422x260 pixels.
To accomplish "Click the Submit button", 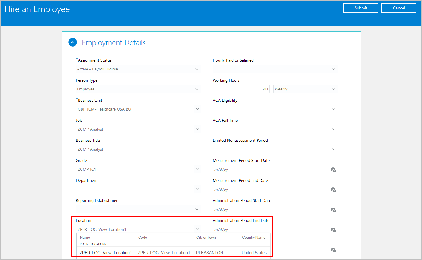I will click(x=361, y=8).
